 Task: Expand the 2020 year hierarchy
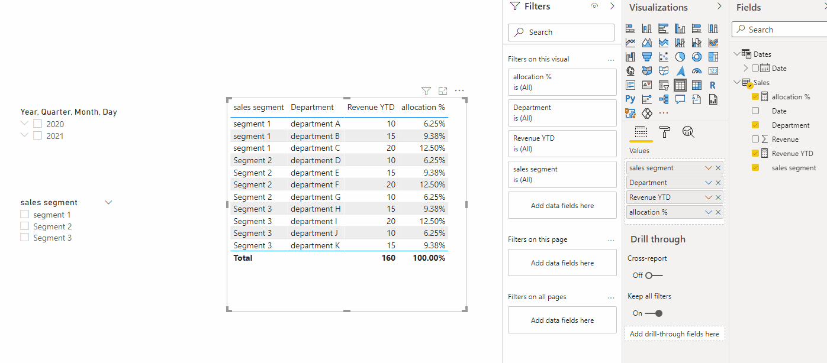pos(24,124)
